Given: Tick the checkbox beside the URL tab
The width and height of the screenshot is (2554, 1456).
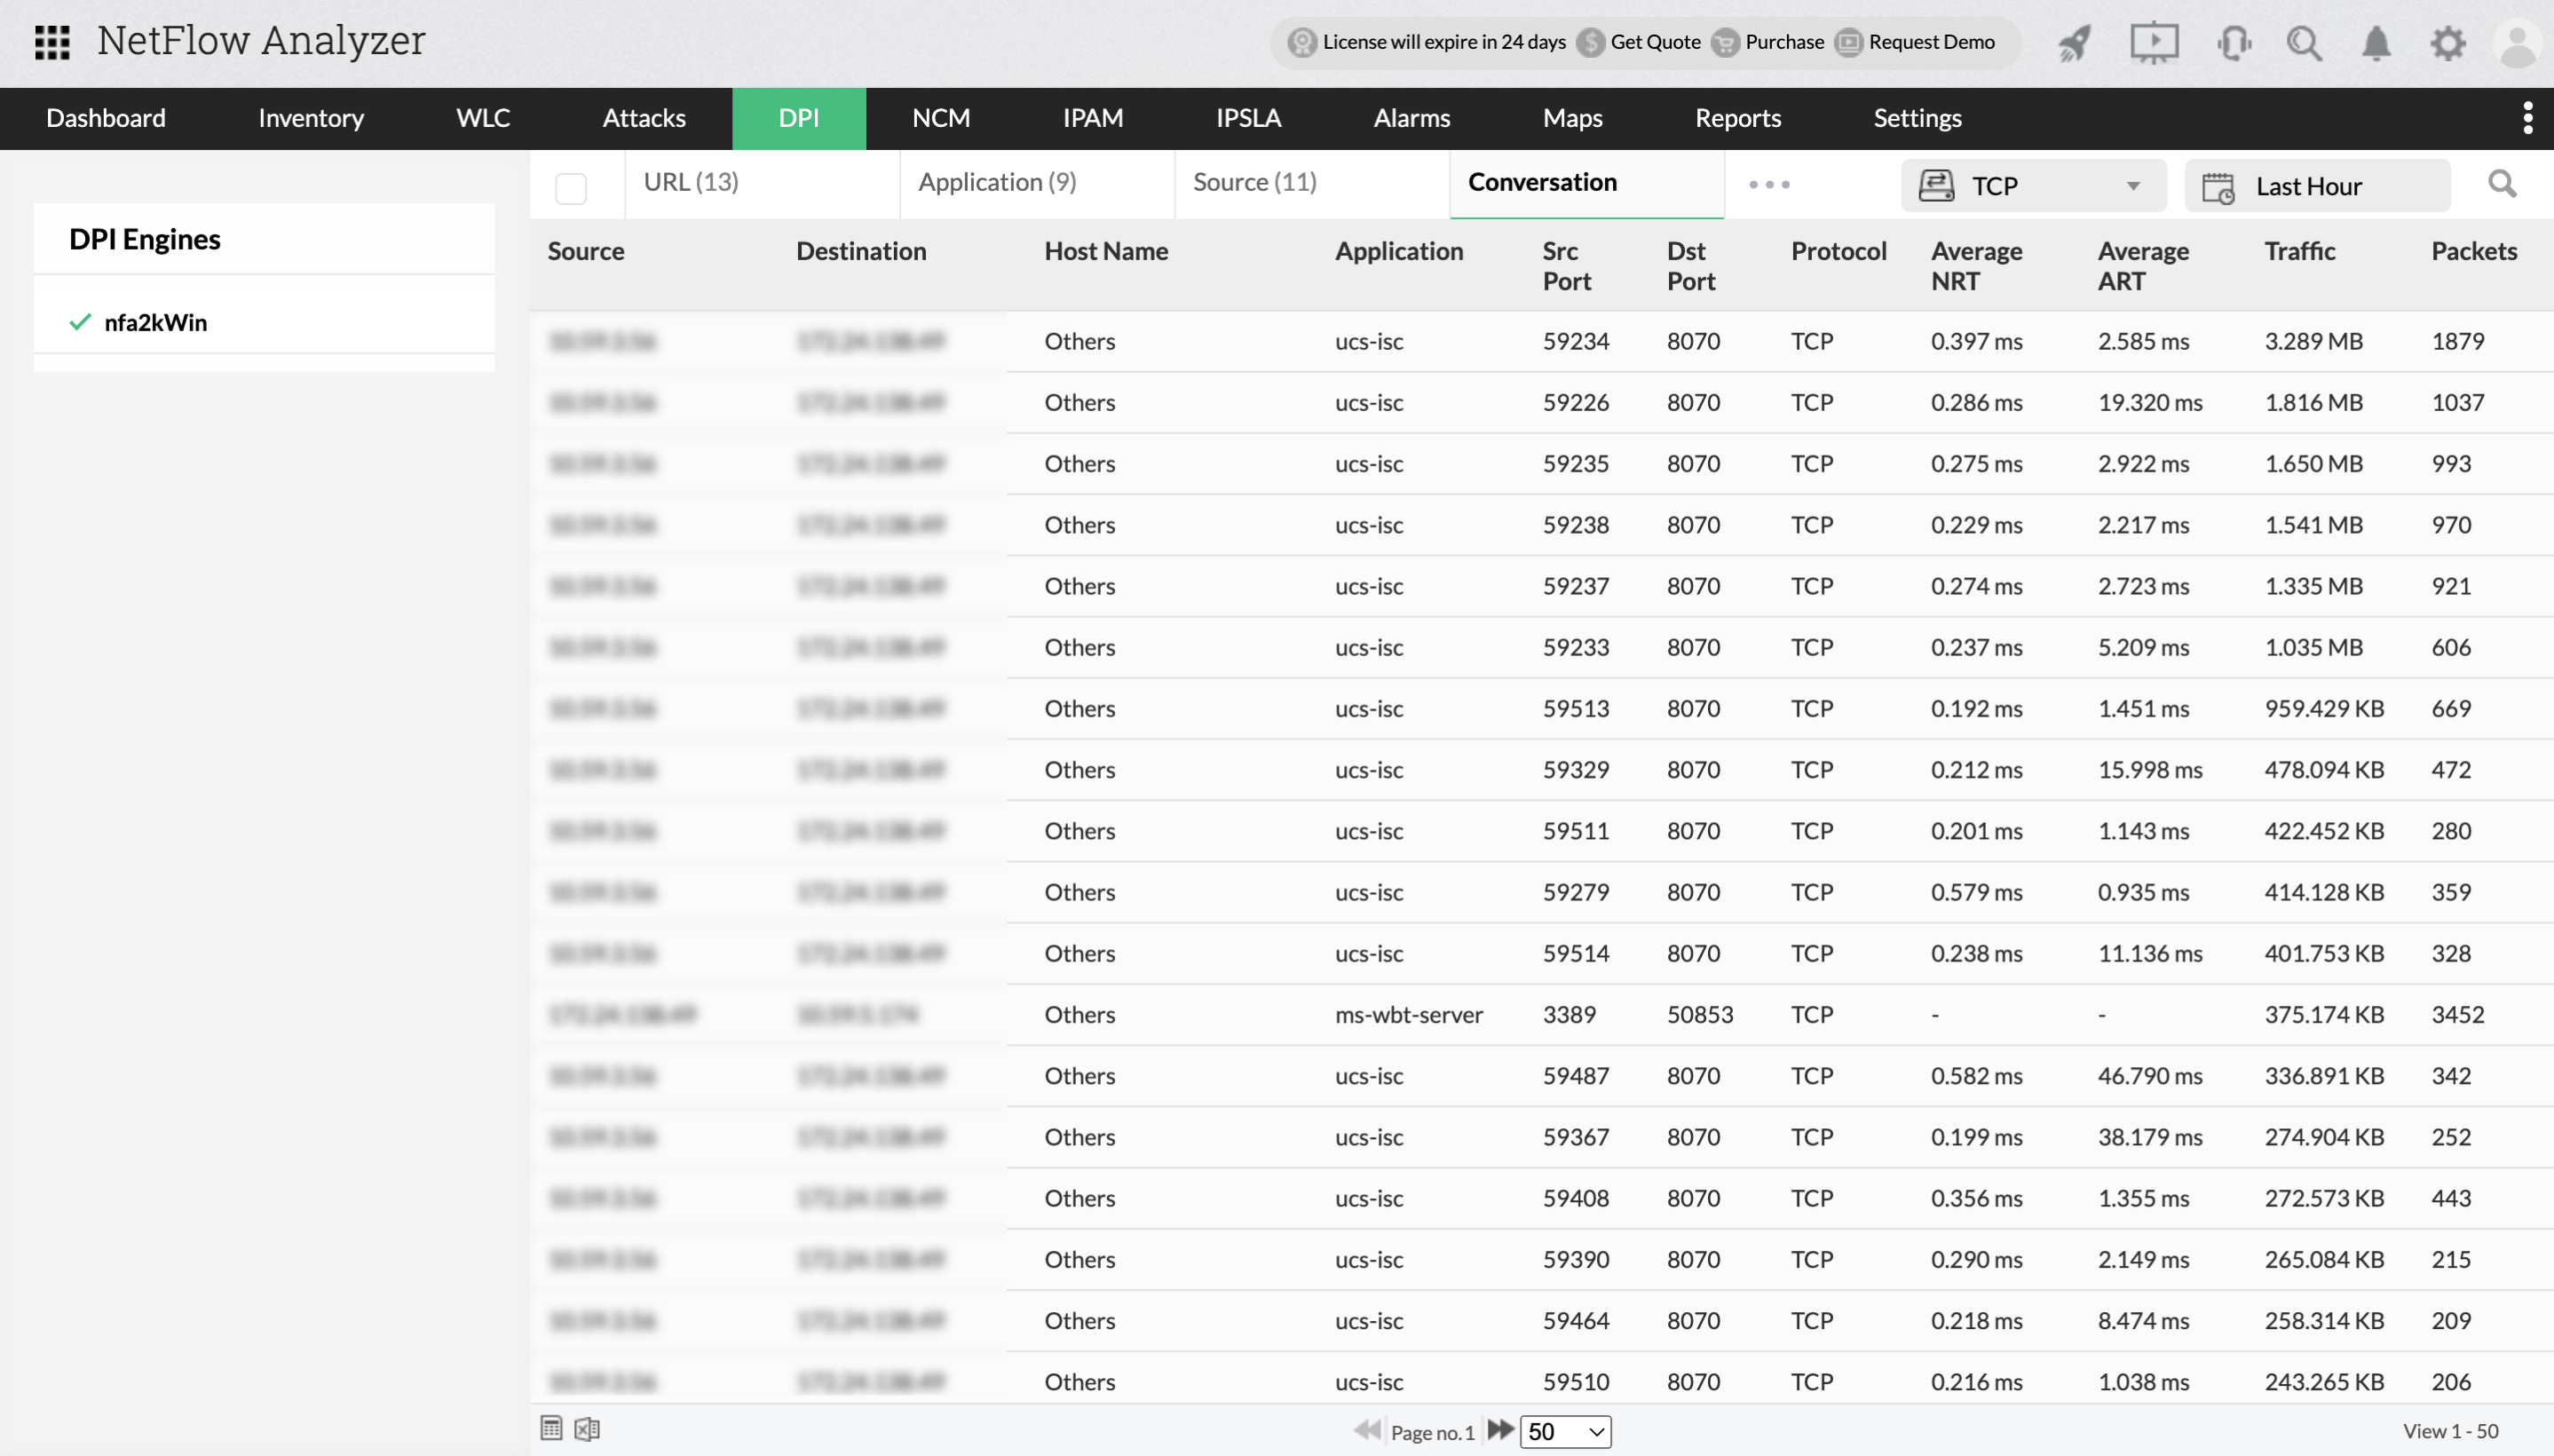Looking at the screenshot, I should pyautogui.click(x=571, y=188).
